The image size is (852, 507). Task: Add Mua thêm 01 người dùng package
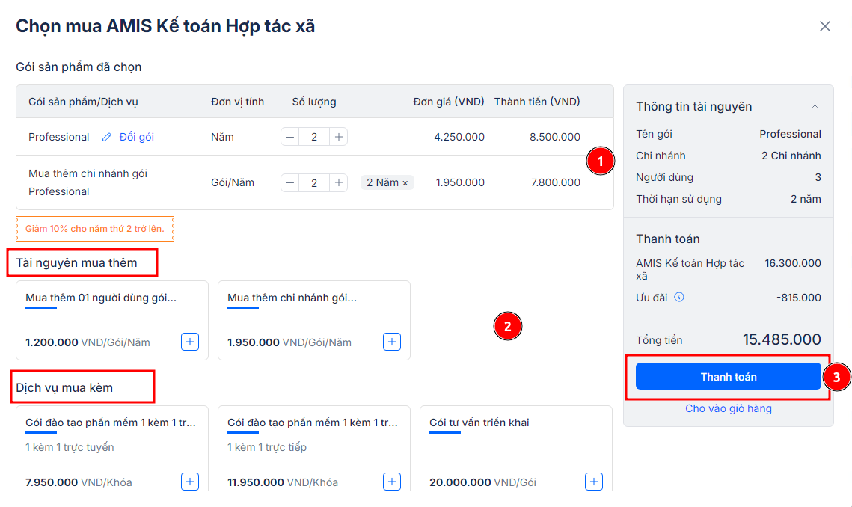click(190, 342)
